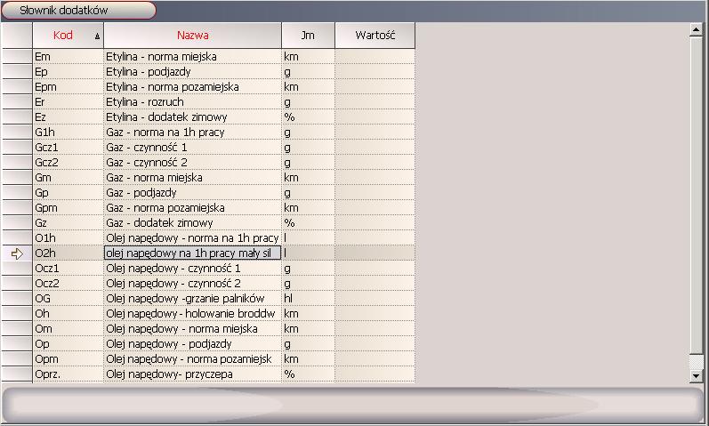Select the 'Gcz1' code cell

pyautogui.click(x=68, y=148)
